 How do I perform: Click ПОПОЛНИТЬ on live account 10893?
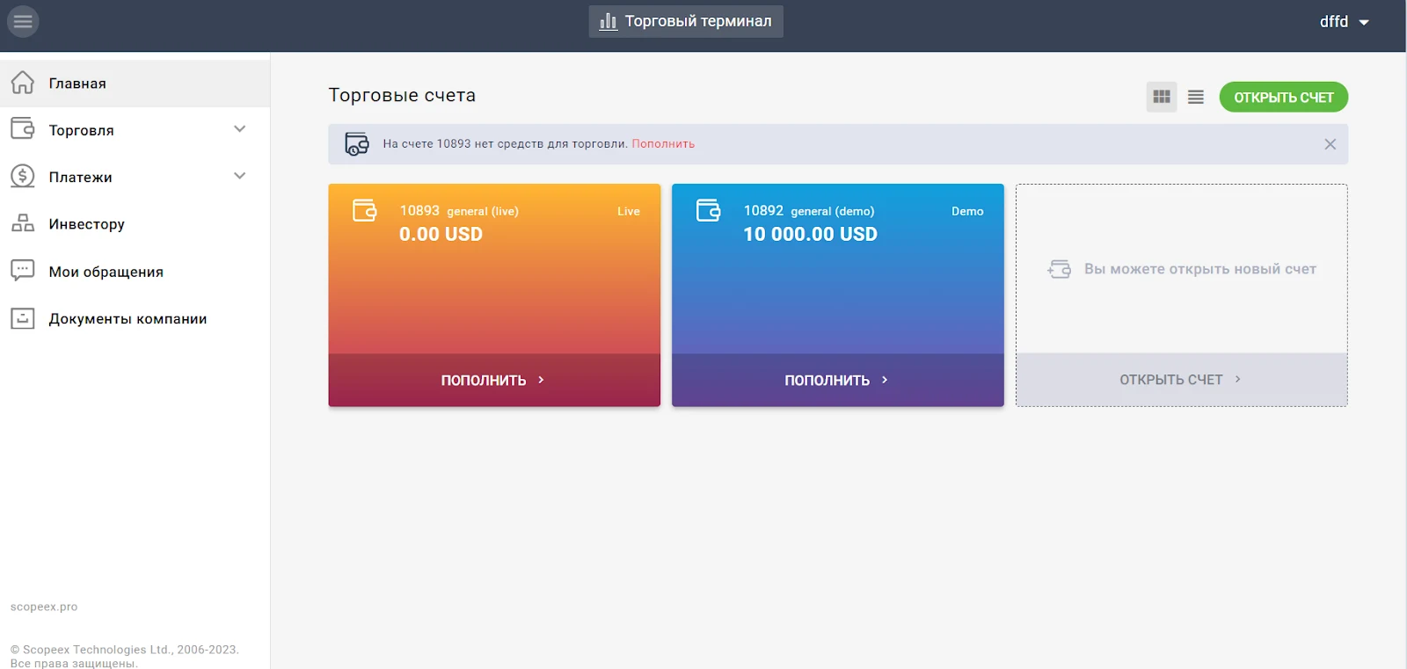tap(494, 380)
